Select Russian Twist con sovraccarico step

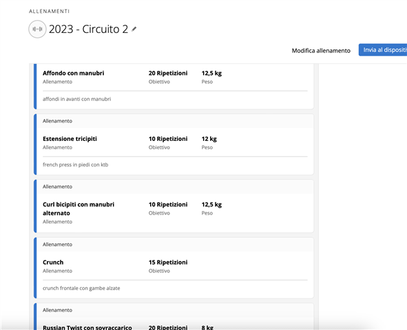[87, 327]
